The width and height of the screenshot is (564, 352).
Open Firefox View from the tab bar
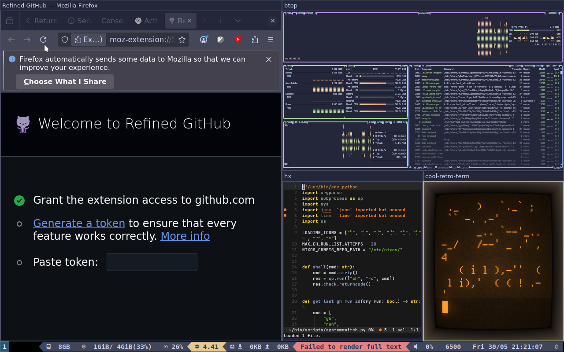click(x=10, y=21)
